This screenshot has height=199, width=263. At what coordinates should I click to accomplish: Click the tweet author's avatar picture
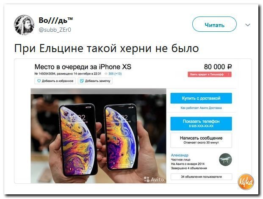(x=24, y=25)
